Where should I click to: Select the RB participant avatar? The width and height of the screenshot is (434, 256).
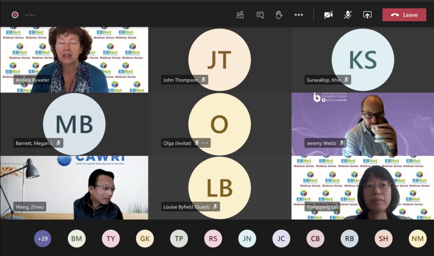pyautogui.click(x=349, y=238)
